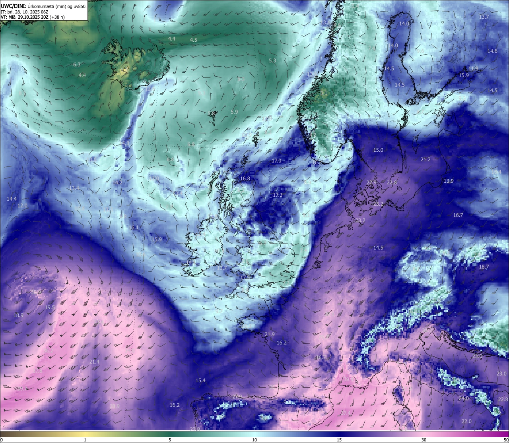This screenshot has width=509, height=443.
Task: Click the map value 21.2
Action: 425,159
